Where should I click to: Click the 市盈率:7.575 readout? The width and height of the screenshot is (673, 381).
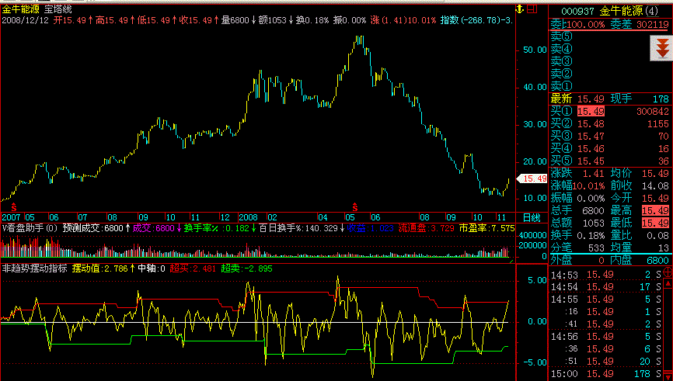tap(486, 228)
